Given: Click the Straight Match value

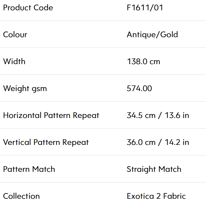Looking at the screenshot, I should (x=154, y=169).
